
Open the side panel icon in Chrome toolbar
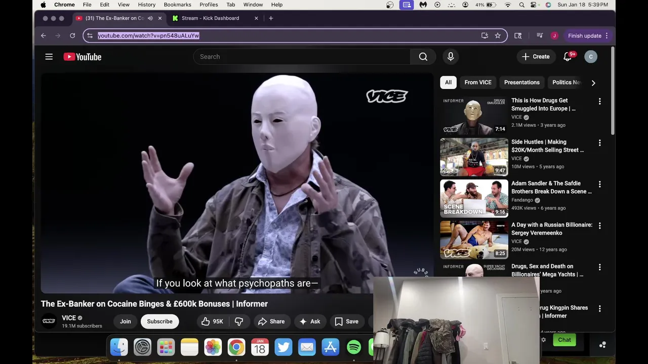tap(518, 35)
